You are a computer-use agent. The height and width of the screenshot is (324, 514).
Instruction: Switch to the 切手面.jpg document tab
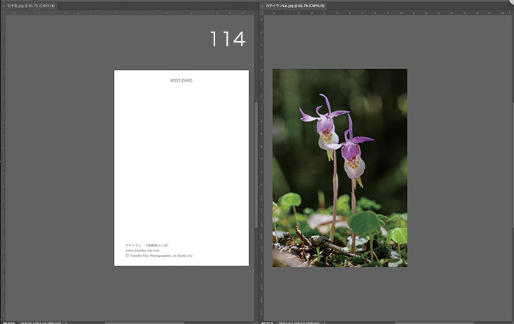[31, 5]
